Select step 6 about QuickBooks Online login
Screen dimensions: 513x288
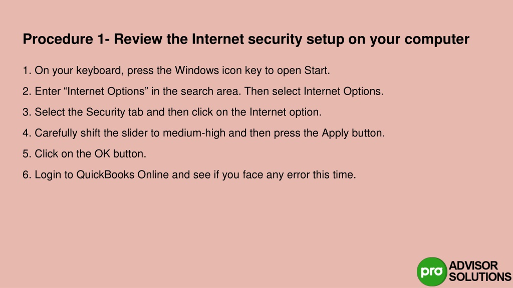point(189,174)
